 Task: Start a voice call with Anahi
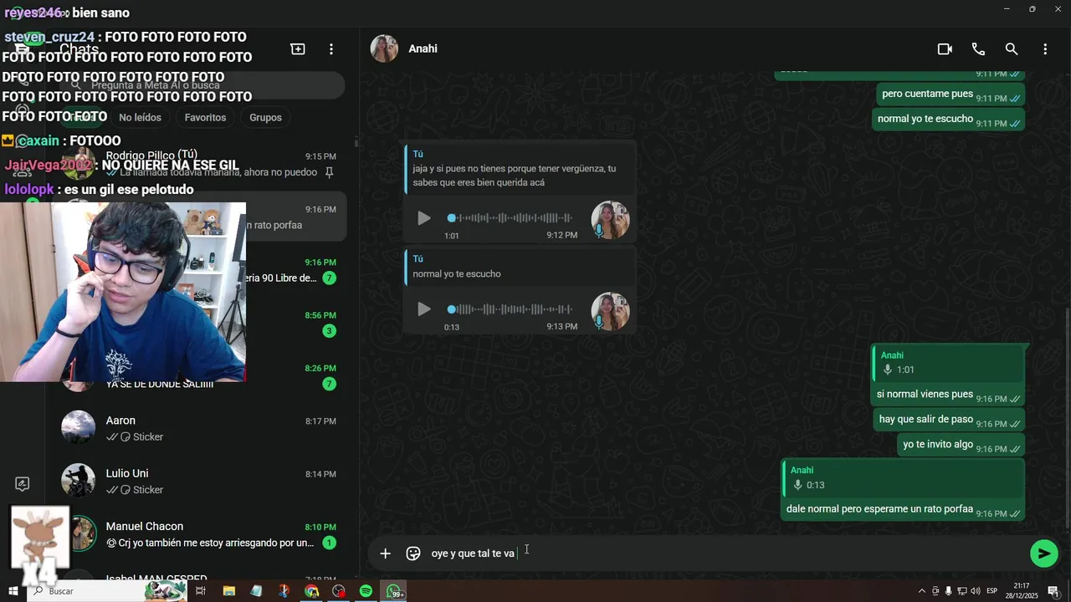[x=978, y=49]
